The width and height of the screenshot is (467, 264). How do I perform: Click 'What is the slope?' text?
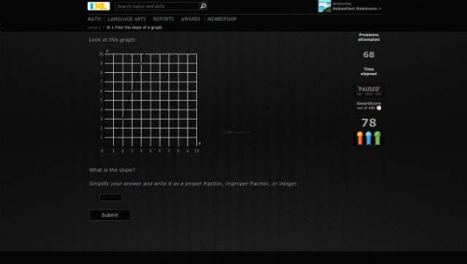[x=112, y=170]
